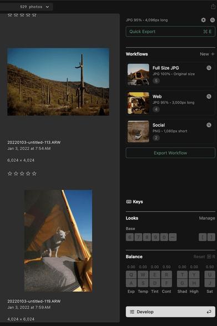Viewport: 217px width, 326px height.
Task: Click the Export Workflow button
Action: (170, 153)
